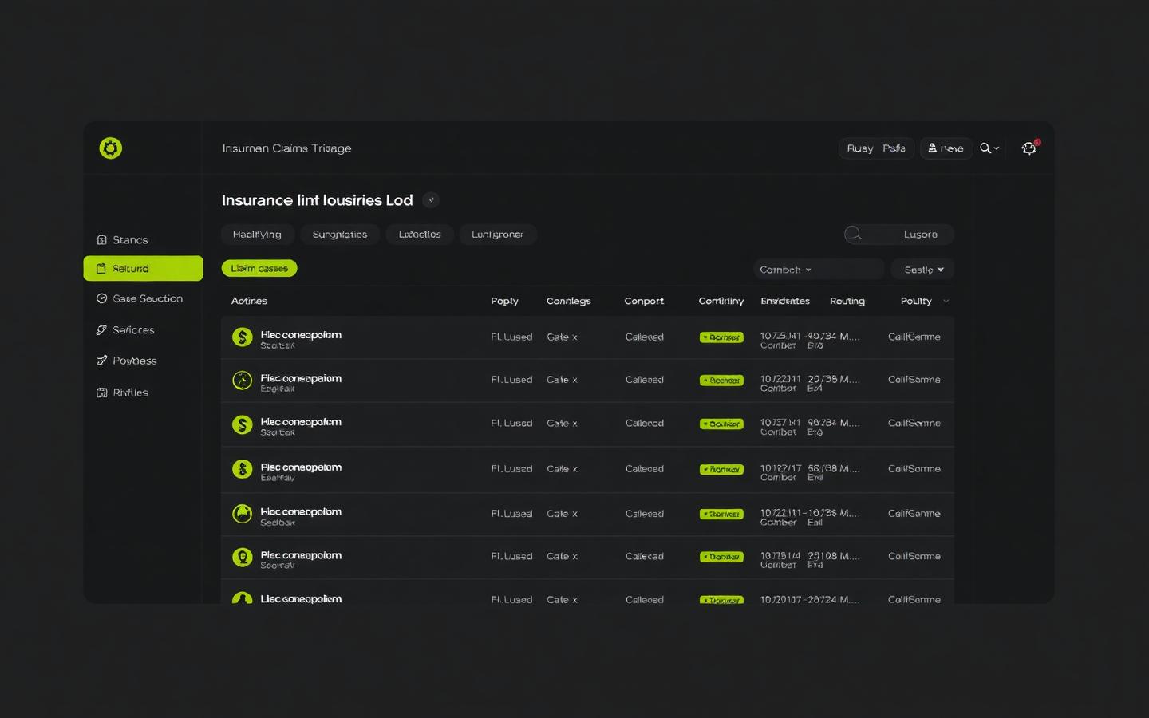
Task: Open the Sestlp dropdown
Action: [922, 270]
